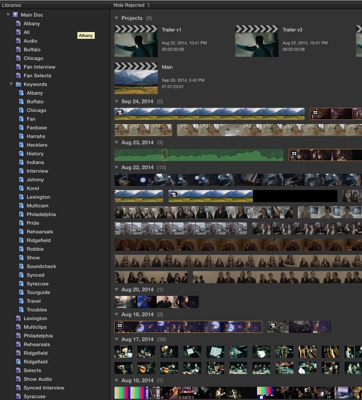
Task: Select the Trailer v1 project thumbnail
Action: pyautogui.click(x=136, y=41)
